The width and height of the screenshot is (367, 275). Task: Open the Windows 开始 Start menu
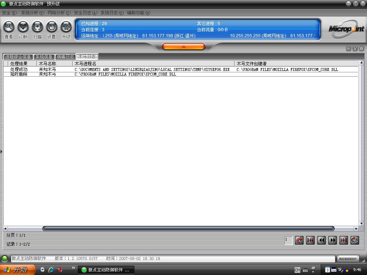tap(18, 270)
